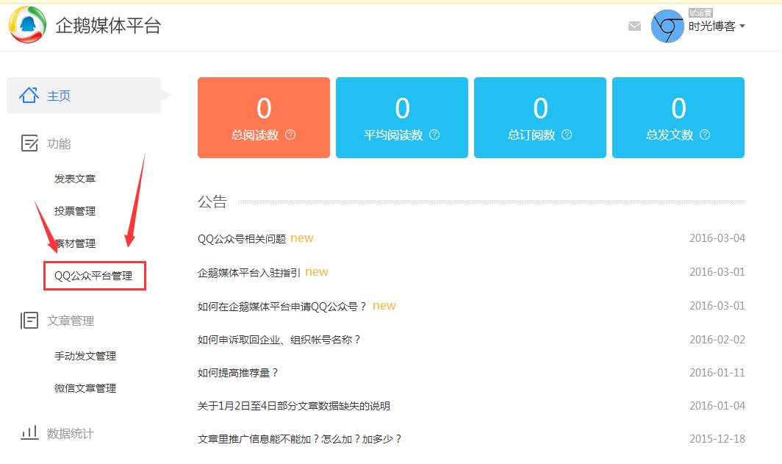The image size is (782, 464).
Task: Click the 数据统计 bar chart icon
Action: click(x=29, y=432)
